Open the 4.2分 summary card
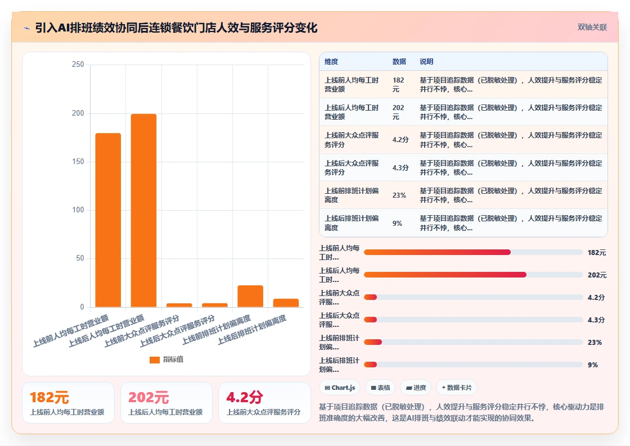The height and width of the screenshot is (446, 630). click(x=264, y=403)
